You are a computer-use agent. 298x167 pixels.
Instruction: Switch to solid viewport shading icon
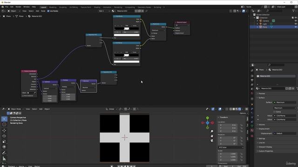[234, 109]
